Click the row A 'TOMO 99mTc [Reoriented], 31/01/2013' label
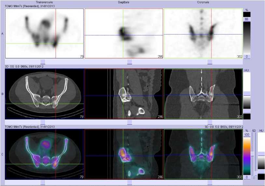This screenshot has width=265, height=186. pyautogui.click(x=30, y=6)
